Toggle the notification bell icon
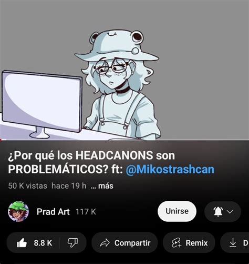This screenshot has height=264, width=249. 218,211
